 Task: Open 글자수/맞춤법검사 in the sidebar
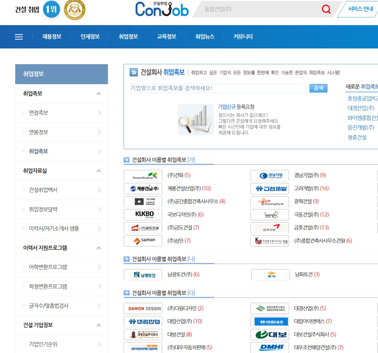coord(62,306)
